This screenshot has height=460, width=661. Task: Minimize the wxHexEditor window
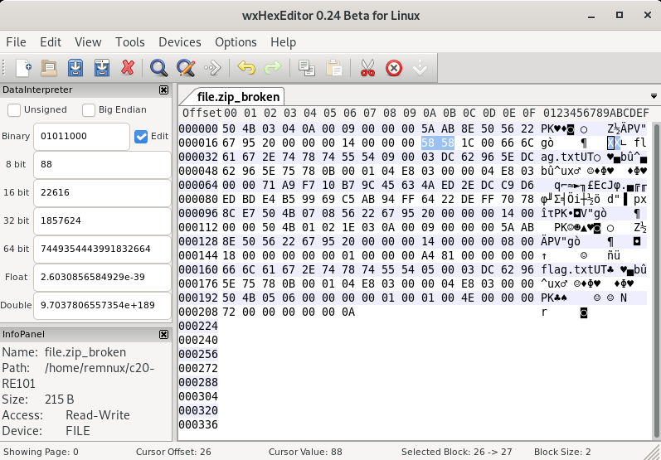tap(591, 16)
